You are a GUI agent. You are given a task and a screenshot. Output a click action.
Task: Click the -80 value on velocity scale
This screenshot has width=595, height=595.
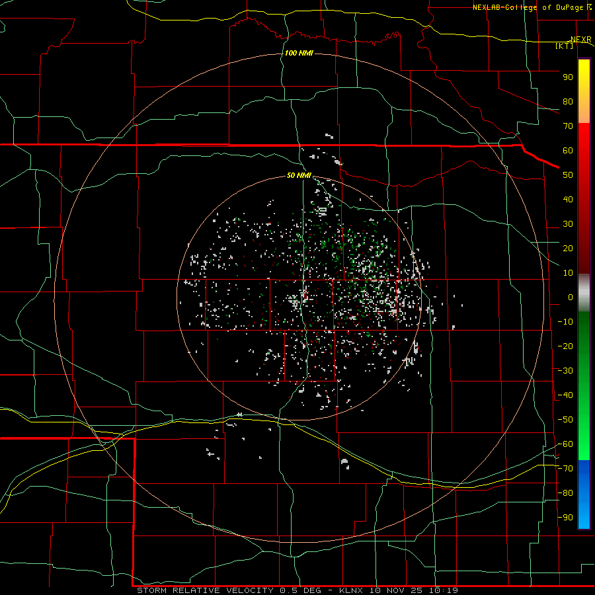[565, 493]
